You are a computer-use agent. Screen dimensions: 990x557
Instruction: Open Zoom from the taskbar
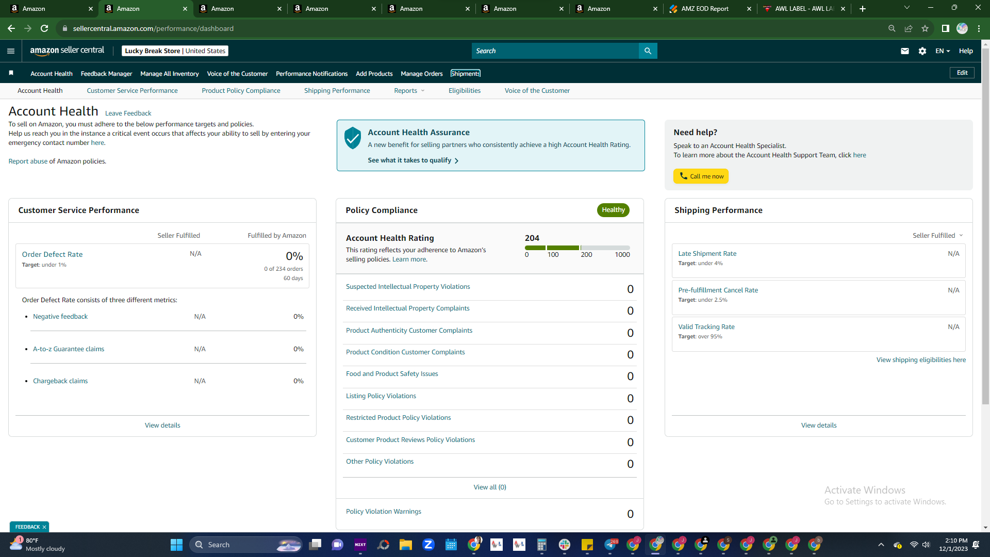click(x=428, y=545)
